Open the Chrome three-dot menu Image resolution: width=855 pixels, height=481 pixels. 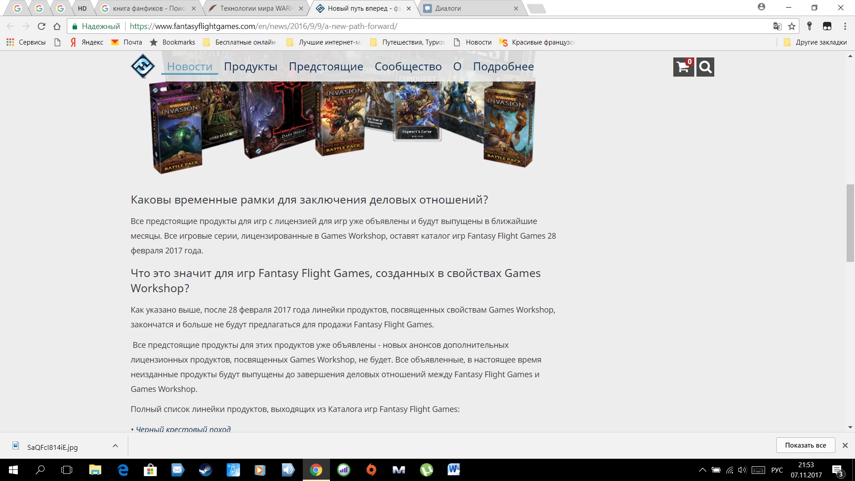(845, 26)
